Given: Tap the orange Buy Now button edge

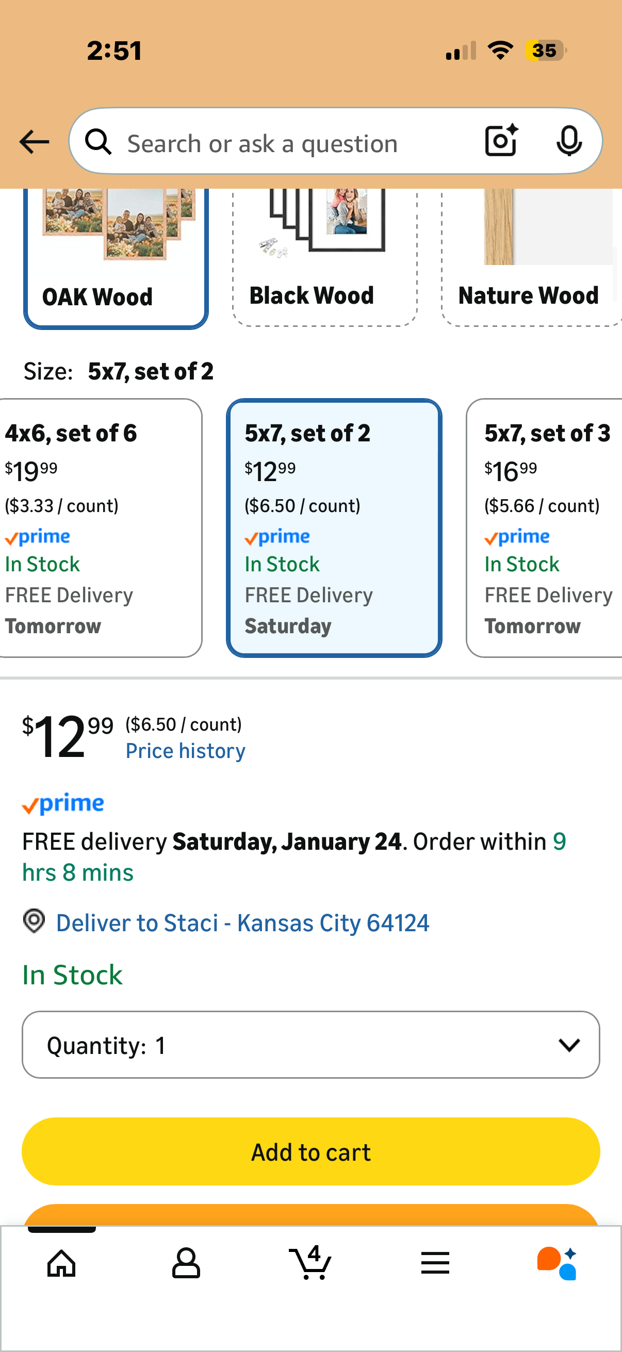Looking at the screenshot, I should point(310,1215).
